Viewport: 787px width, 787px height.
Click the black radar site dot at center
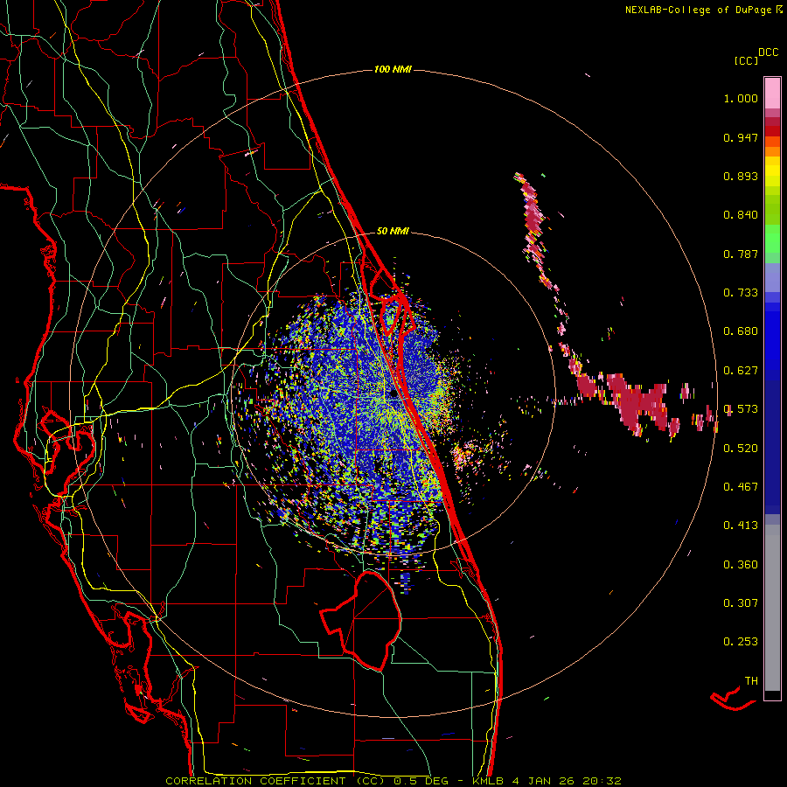(x=394, y=394)
